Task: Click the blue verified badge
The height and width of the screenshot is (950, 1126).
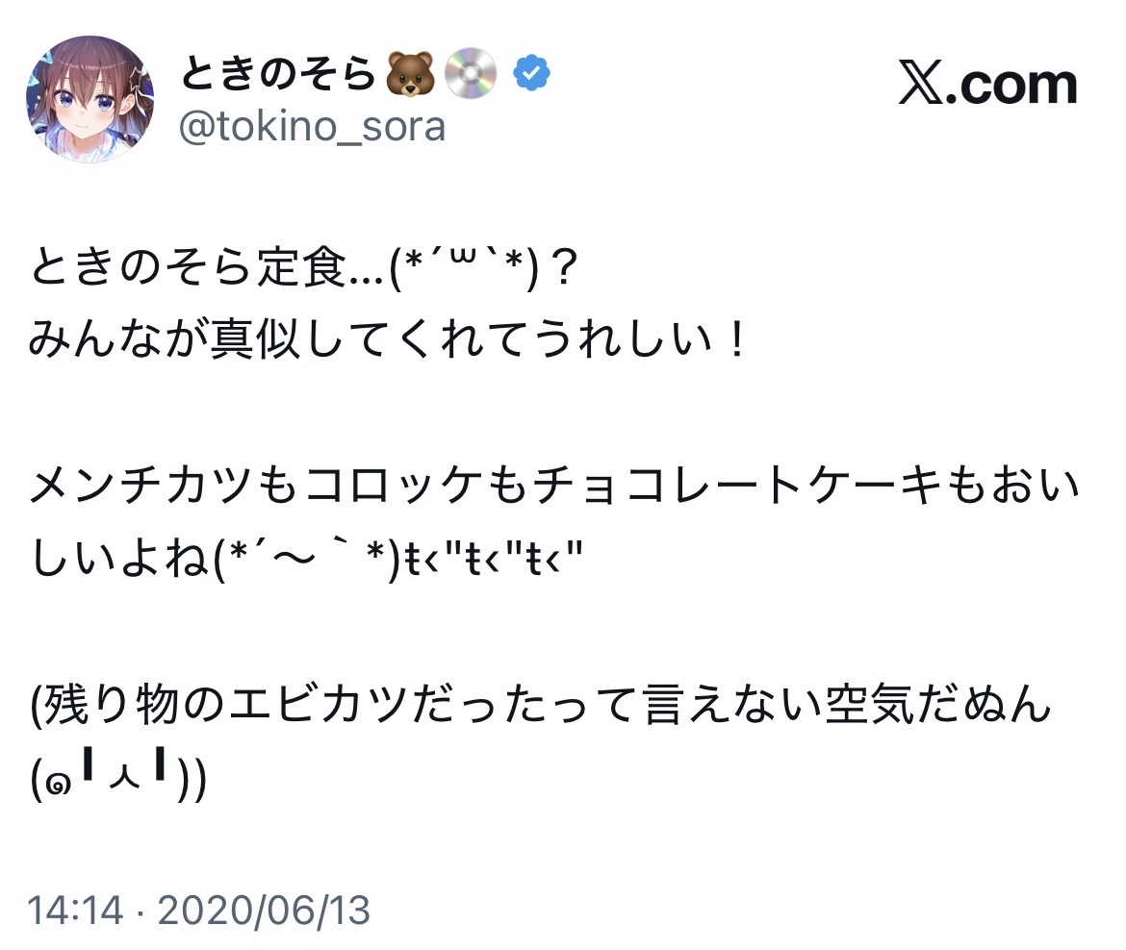Action: tap(530, 75)
